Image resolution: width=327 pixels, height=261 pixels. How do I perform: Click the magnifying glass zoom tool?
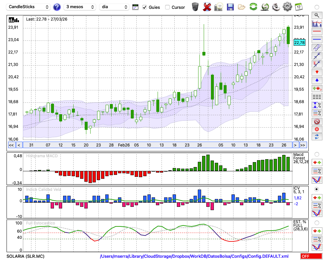[x=317, y=15]
